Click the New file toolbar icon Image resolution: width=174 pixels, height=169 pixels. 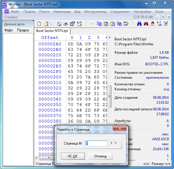(39, 24)
